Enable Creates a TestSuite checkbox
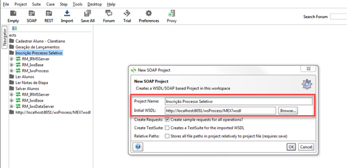347x168 pixels. point(167,128)
